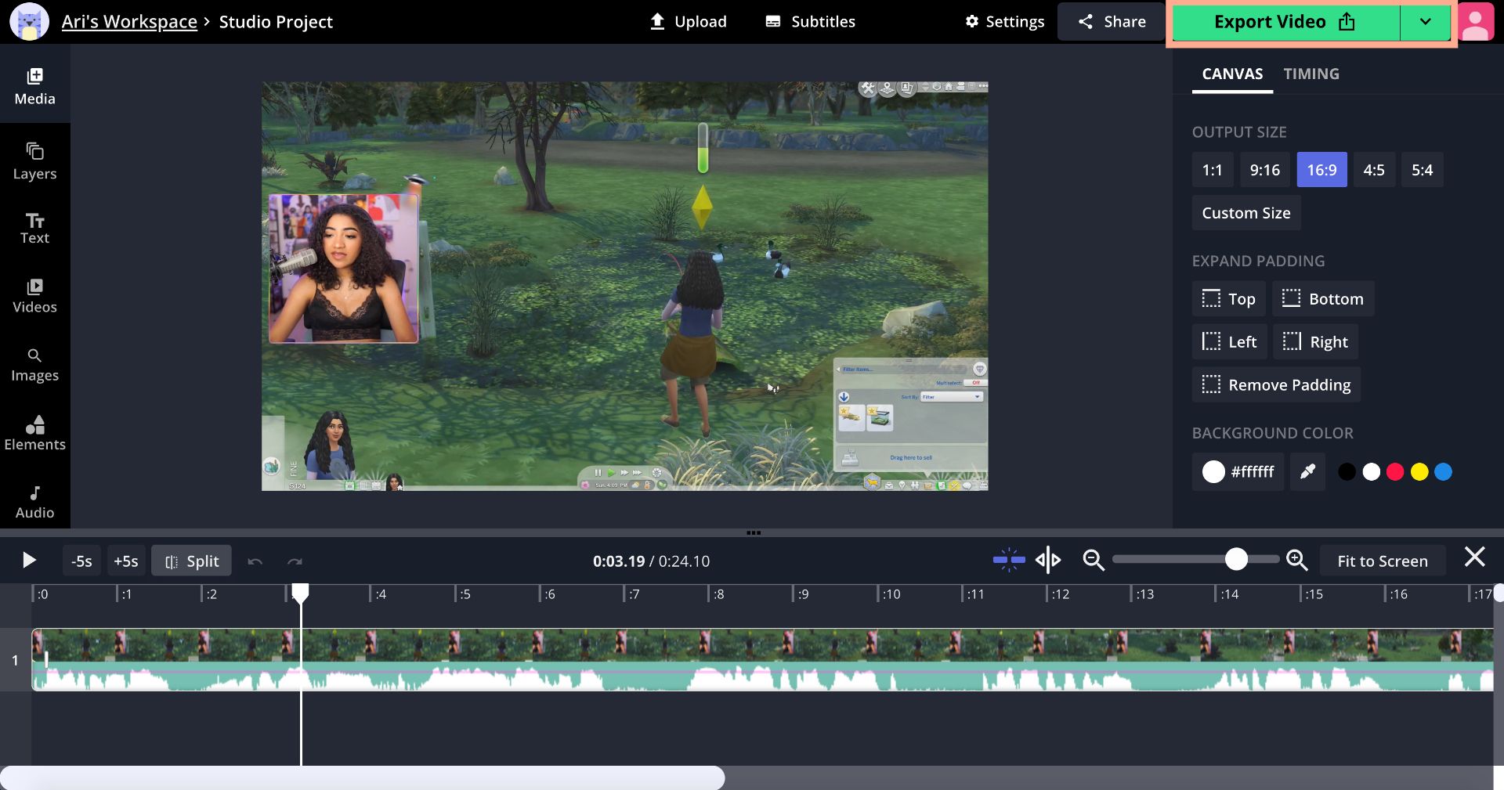Viewport: 1504px width, 790px height.
Task: Pick a color with the eyedropper tool
Action: [x=1307, y=471]
